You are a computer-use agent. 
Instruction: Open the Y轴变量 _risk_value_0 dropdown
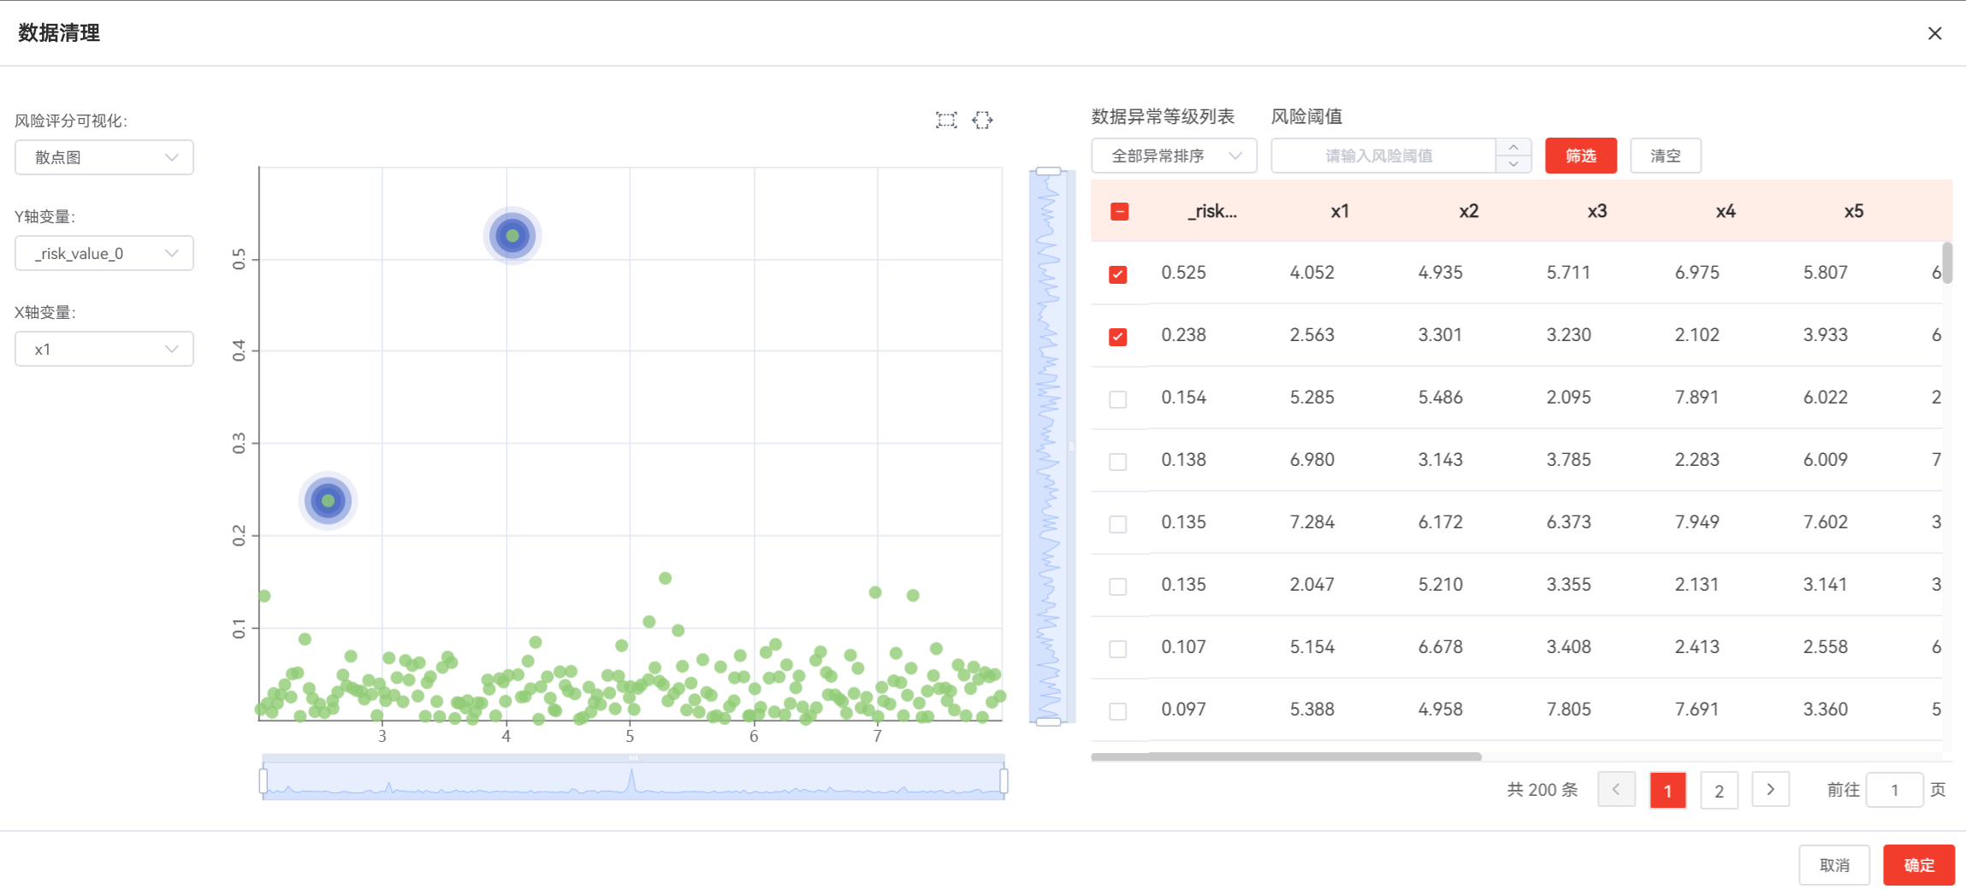pos(104,253)
